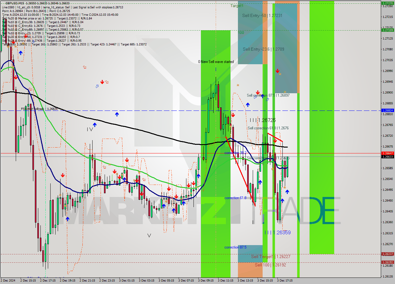Click the '2 Dec 21:15' time label

click(x=87, y=281)
